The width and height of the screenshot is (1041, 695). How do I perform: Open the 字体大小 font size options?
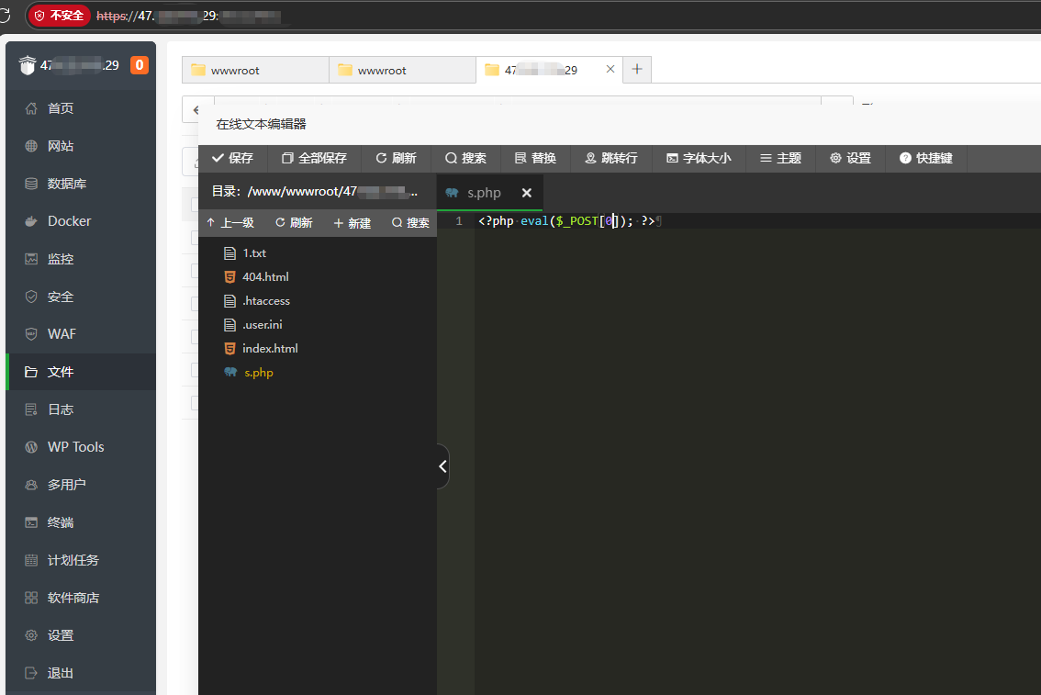coord(698,158)
